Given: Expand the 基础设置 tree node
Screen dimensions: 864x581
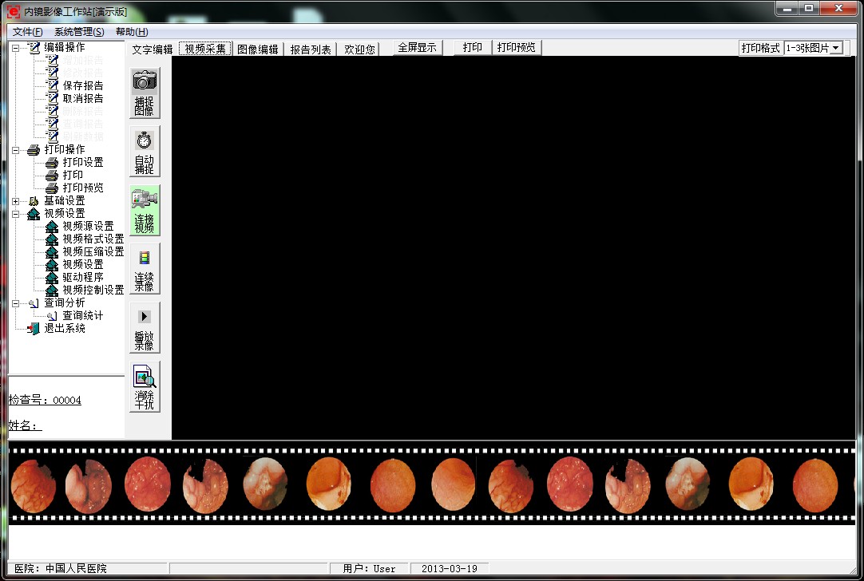Looking at the screenshot, I should (15, 201).
